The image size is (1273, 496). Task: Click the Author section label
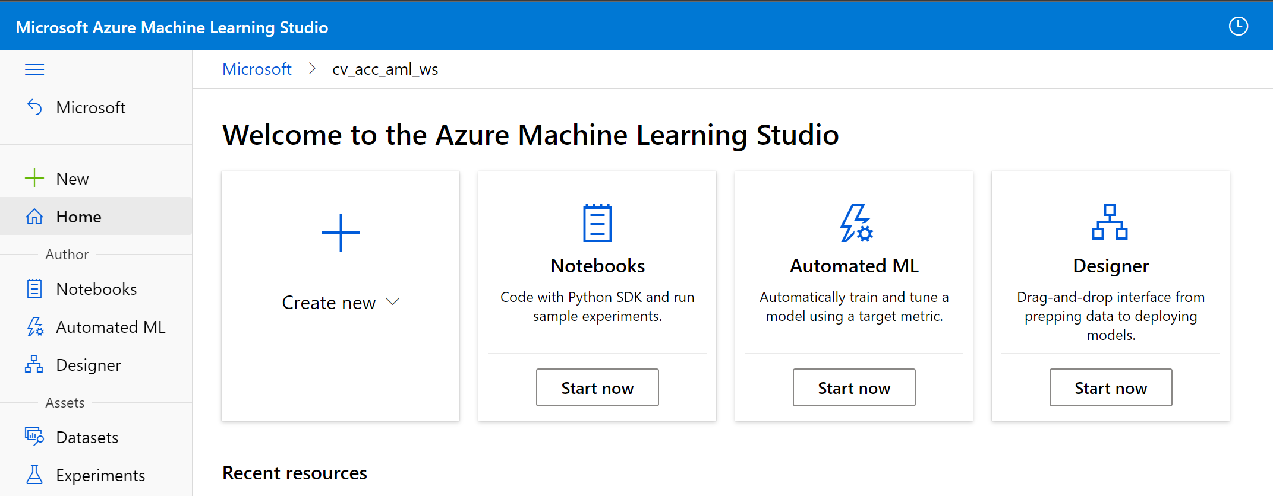[67, 255]
